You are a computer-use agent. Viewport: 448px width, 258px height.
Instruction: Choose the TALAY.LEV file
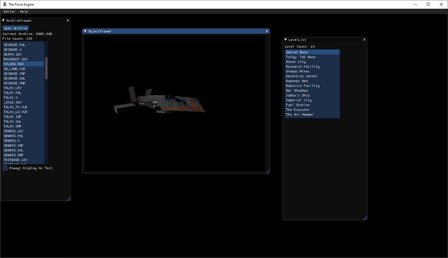pos(23,88)
